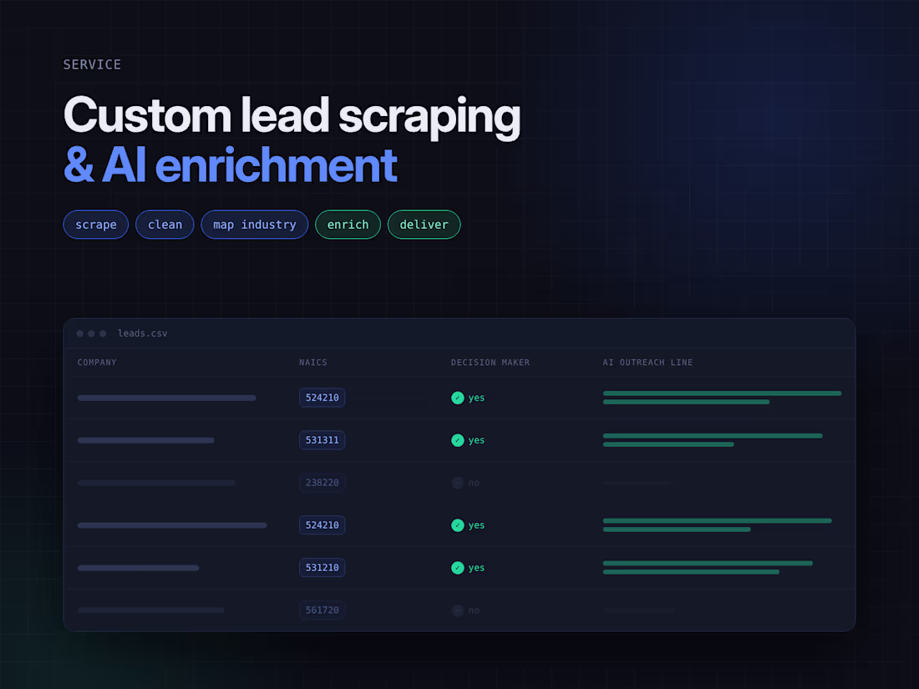Image resolution: width=919 pixels, height=689 pixels.
Task: Click 'no' text in the 238220 row
Action: click(x=474, y=483)
